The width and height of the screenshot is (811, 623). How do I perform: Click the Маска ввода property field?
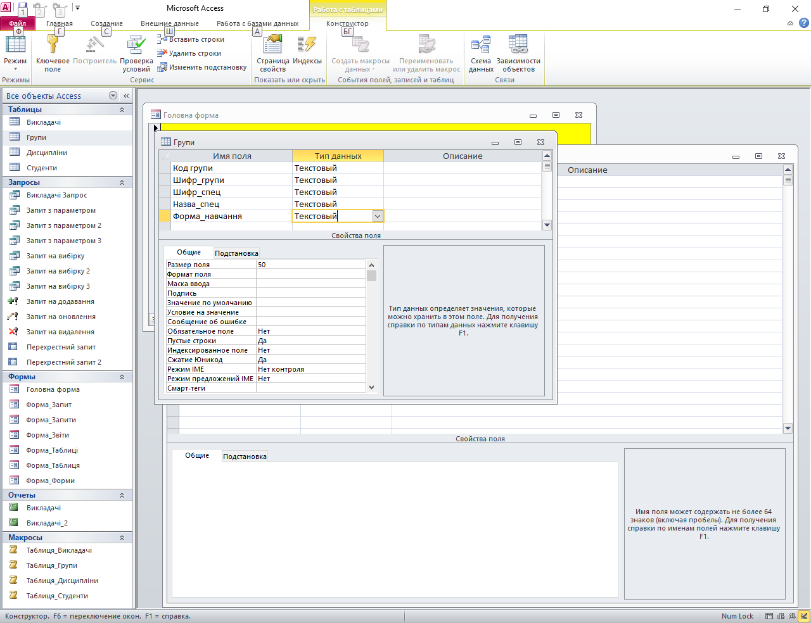[x=310, y=284]
